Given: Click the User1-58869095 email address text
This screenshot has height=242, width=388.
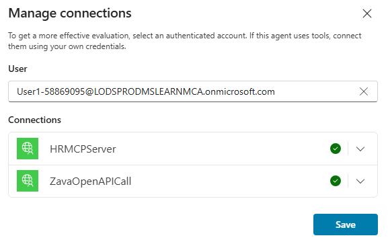Looking at the screenshot, I should coord(146,91).
